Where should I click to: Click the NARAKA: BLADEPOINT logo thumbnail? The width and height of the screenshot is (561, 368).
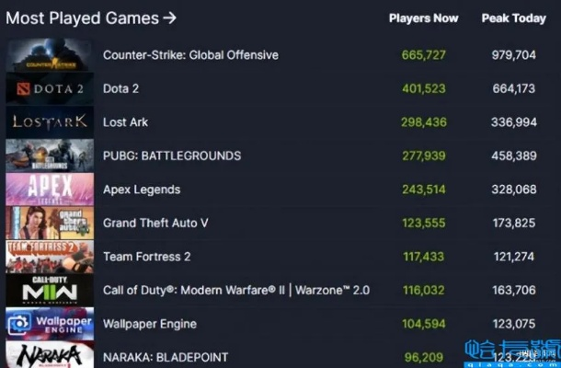pyautogui.click(x=50, y=355)
